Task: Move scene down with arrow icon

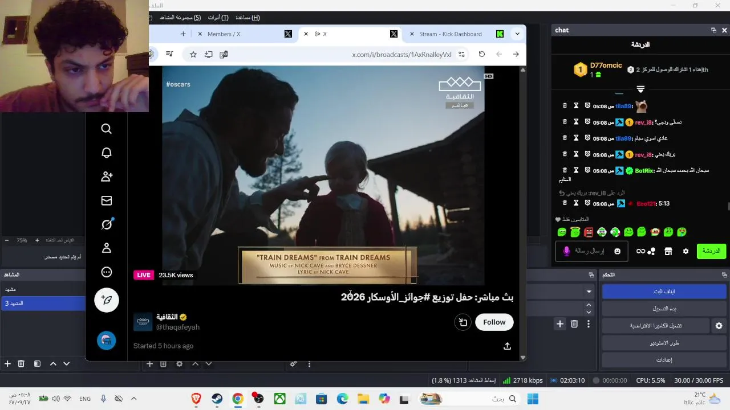Action: coord(66,363)
